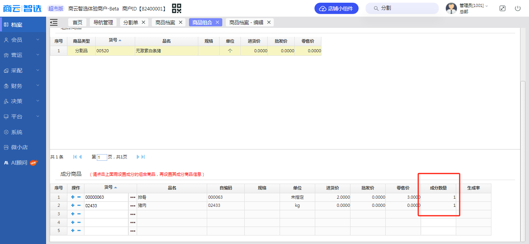Viewport: 529px width, 244px height.
Task: Close the 商品组合 tab
Action: click(x=217, y=22)
